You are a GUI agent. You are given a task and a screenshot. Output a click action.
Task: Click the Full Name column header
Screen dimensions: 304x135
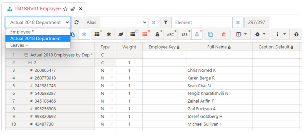tap(219, 47)
